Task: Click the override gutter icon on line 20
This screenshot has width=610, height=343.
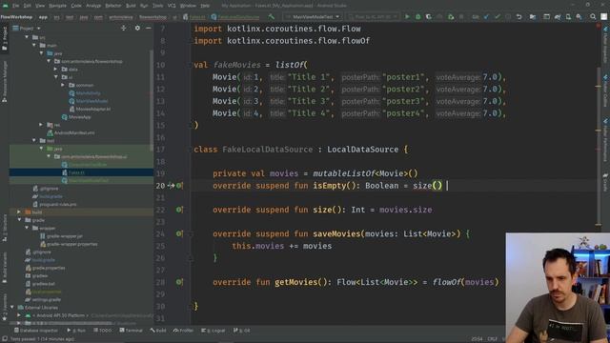Action: coord(179,186)
